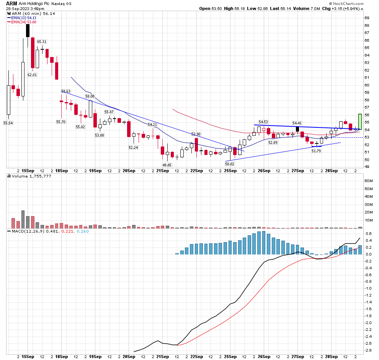Click the blue 0.260 MACD histogram value
The width and height of the screenshot is (379, 360).
click(83, 231)
